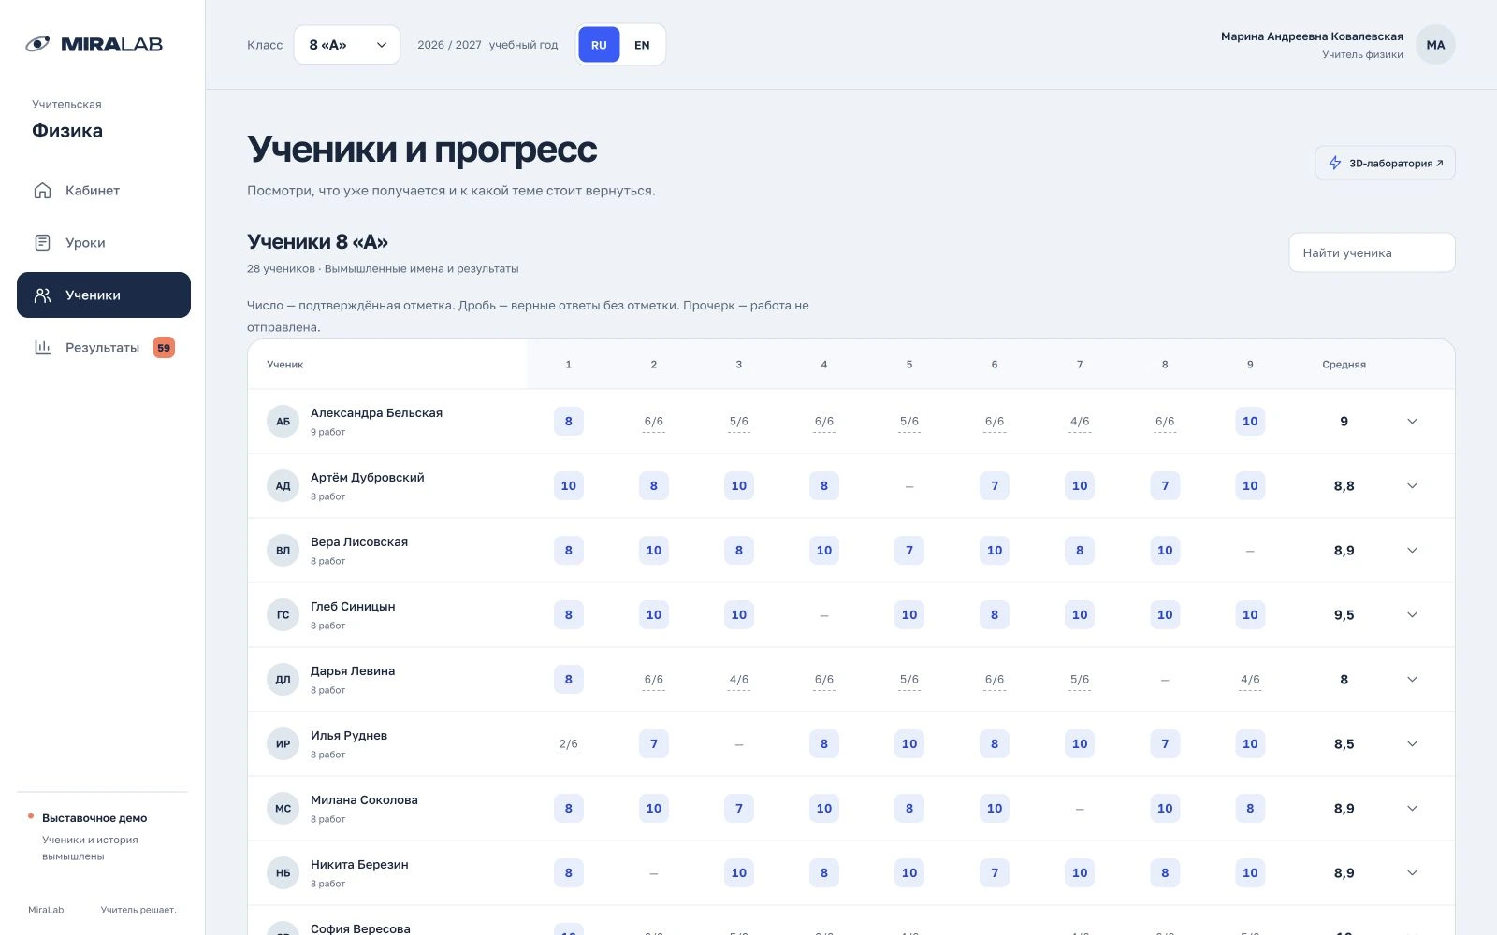Viewport: 1497px width, 935px height.
Task: Click the АД avatar of Артём Дубровский
Action: click(283, 486)
